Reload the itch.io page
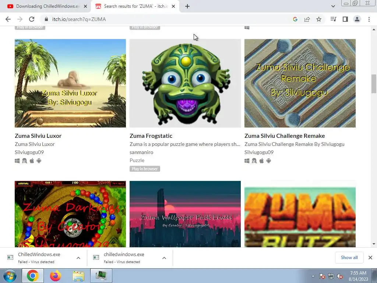 [32, 19]
